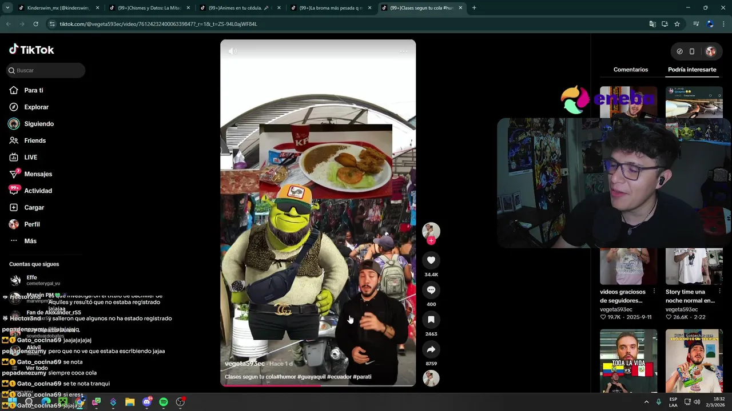
Task: Like the video with the heart icon
Action: pos(431,260)
